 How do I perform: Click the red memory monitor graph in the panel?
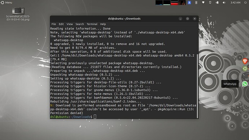tap(174, 3)
